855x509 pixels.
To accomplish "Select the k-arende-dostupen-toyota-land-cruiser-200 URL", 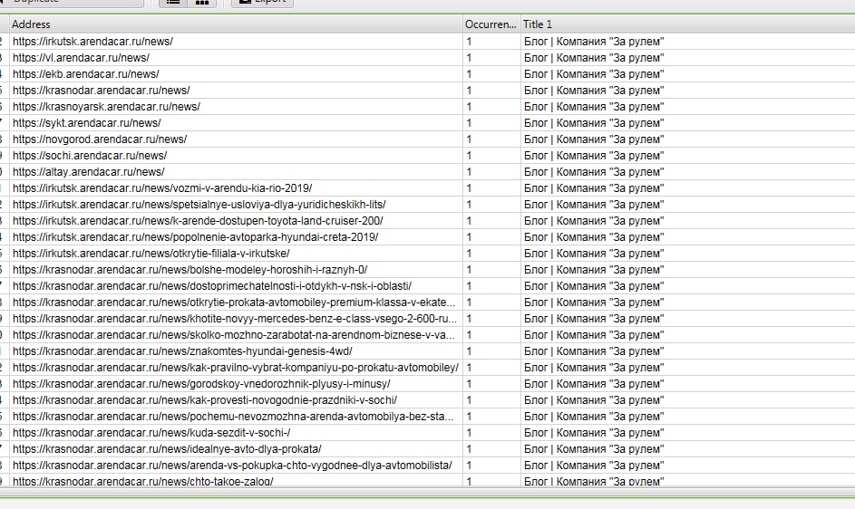I will tap(198, 221).
